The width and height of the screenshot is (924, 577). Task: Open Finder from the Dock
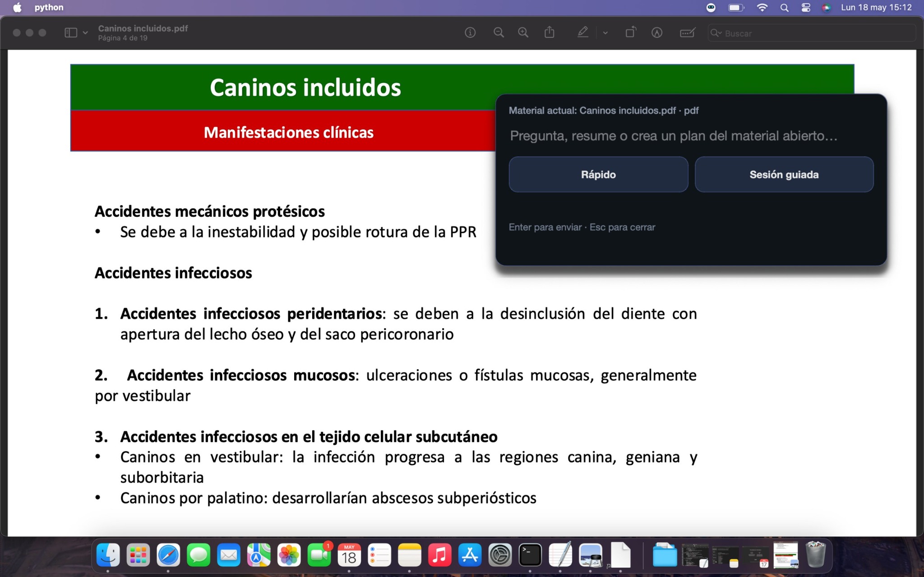108,554
